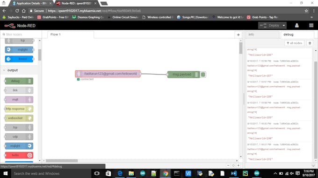Open the Node-RED hamburger menu
This screenshot has height=178, width=318.
(311, 26)
